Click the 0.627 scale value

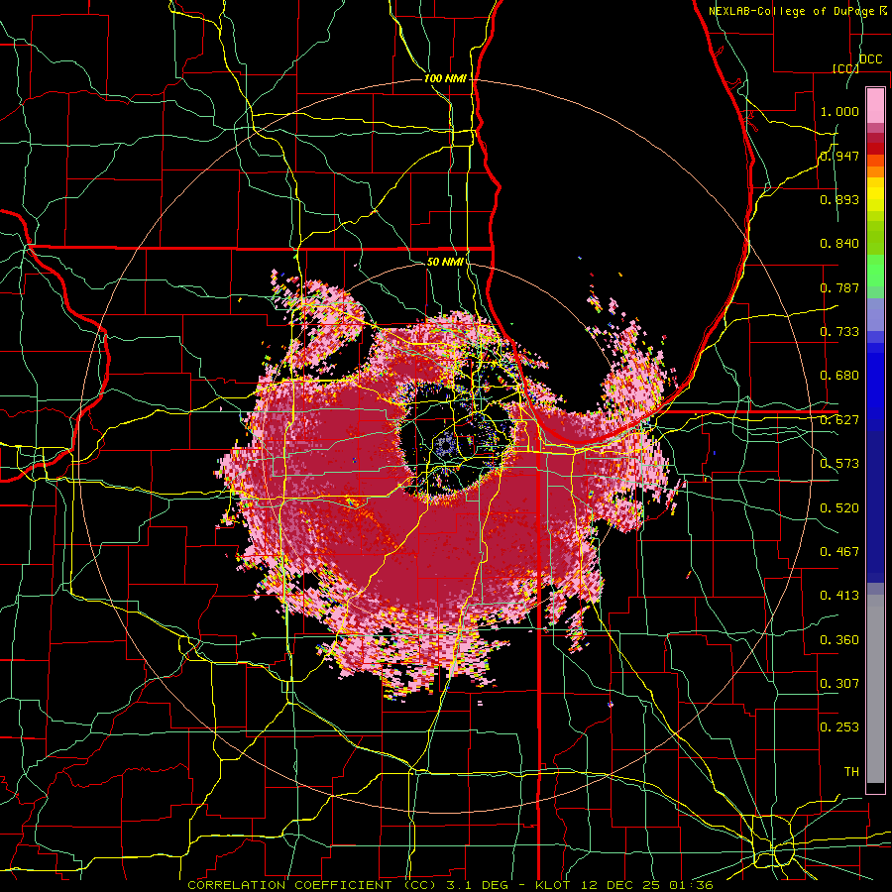pos(839,420)
